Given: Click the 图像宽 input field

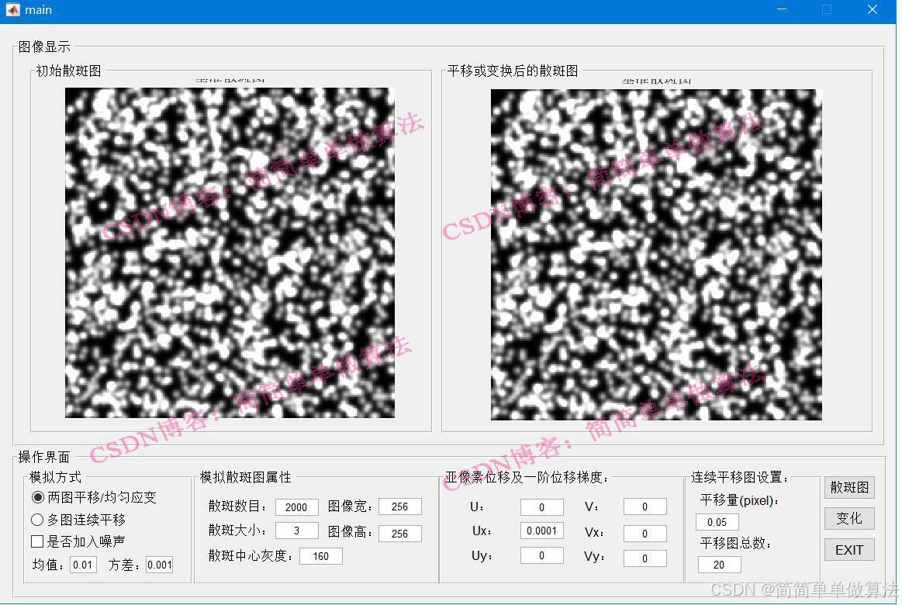Looking at the screenshot, I should [399, 506].
